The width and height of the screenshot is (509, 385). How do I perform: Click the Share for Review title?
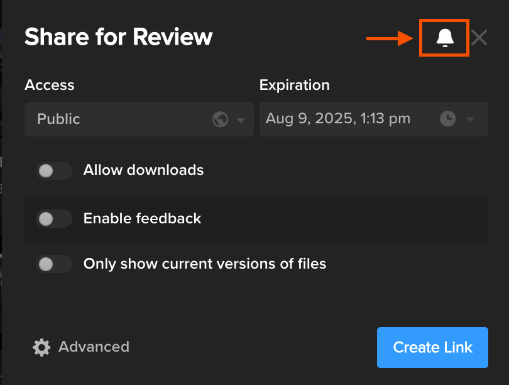tap(118, 36)
